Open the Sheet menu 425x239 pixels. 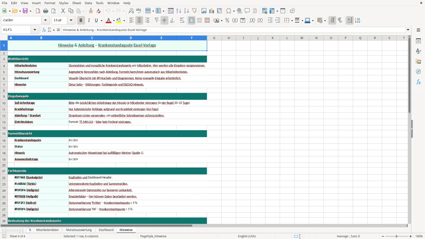click(x=76, y=3)
